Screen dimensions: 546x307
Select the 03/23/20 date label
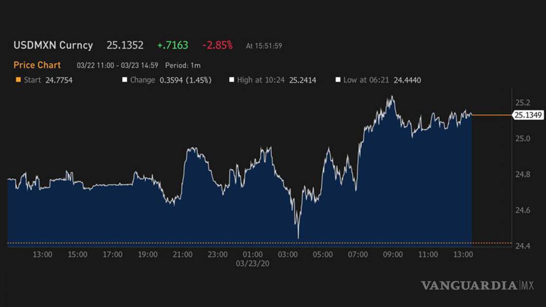(253, 264)
